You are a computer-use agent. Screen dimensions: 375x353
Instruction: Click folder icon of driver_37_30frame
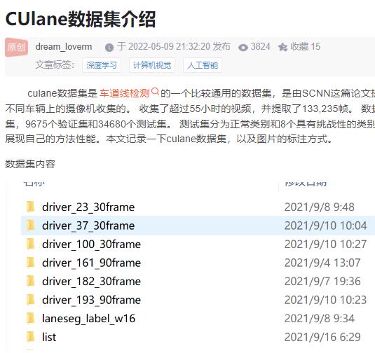click(31, 226)
